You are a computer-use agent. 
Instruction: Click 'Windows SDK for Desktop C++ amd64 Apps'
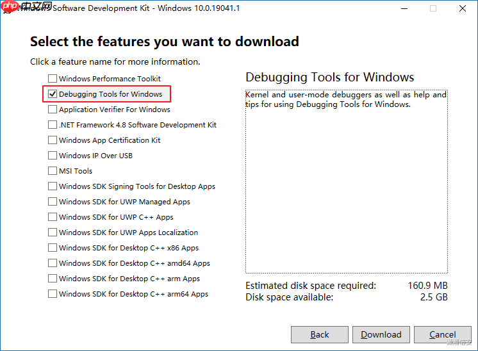click(135, 263)
